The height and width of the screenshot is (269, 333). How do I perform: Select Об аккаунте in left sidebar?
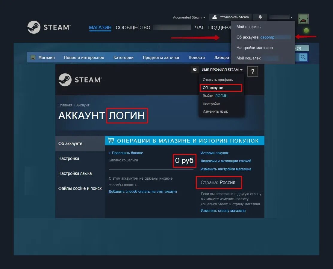click(80, 143)
